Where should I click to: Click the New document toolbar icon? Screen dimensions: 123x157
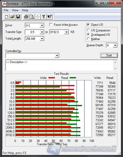pyautogui.click(x=6, y=17)
